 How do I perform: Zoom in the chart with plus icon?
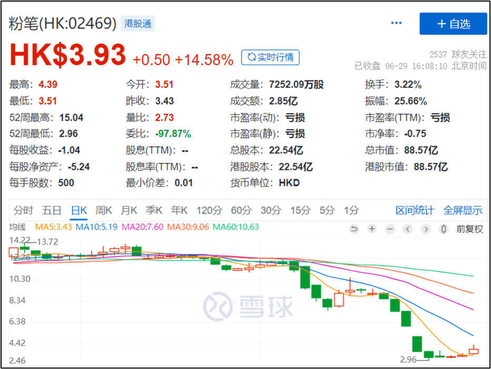372,229
